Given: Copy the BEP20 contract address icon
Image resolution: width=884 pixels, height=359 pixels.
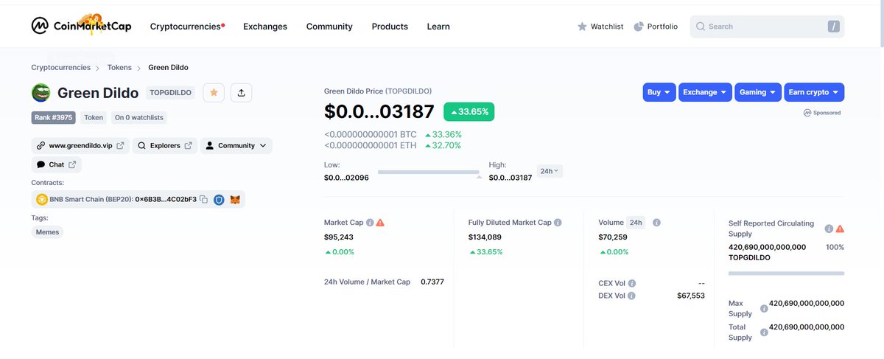Looking at the screenshot, I should coord(203,200).
